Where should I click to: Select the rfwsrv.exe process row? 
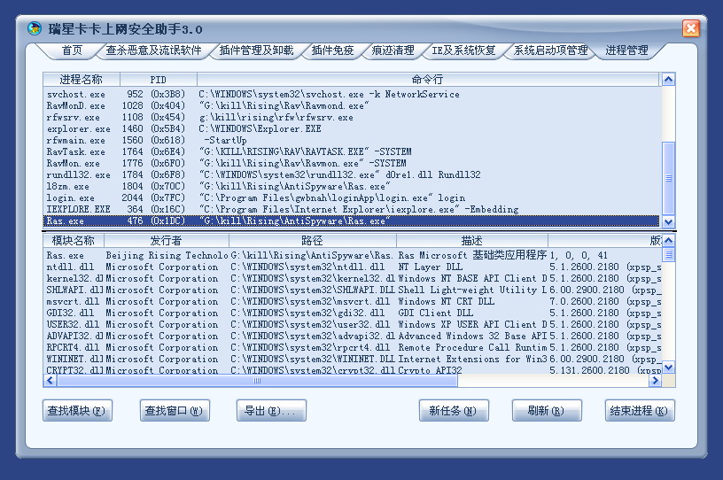click(x=352, y=117)
